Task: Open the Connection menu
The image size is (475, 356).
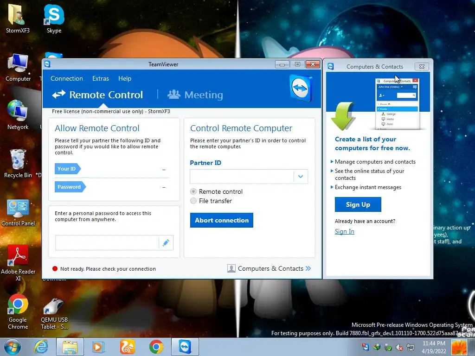Action: tap(67, 78)
